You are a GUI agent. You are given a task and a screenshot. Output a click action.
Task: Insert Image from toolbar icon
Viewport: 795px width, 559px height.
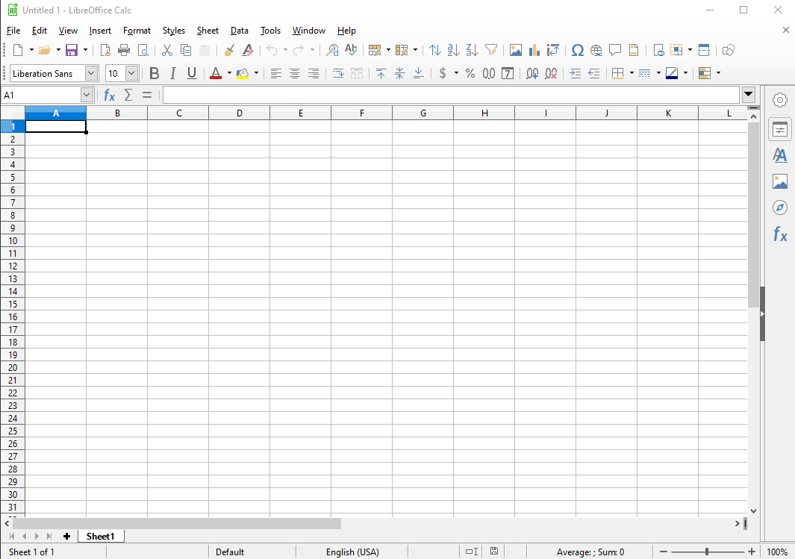pyautogui.click(x=516, y=50)
